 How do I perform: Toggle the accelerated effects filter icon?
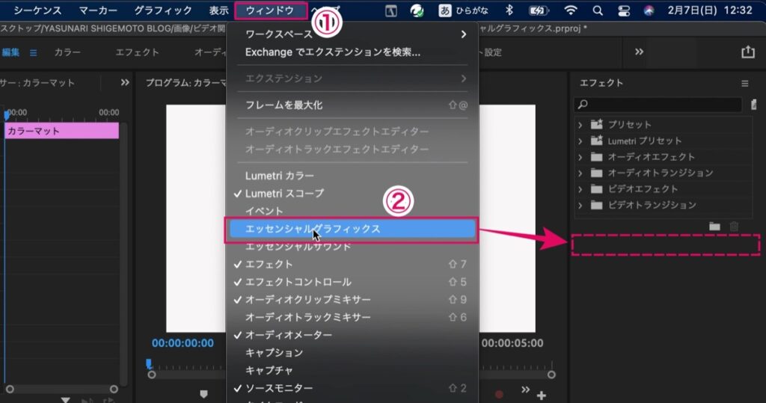coord(753,104)
